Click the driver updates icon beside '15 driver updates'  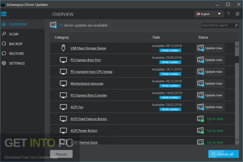point(53,25)
